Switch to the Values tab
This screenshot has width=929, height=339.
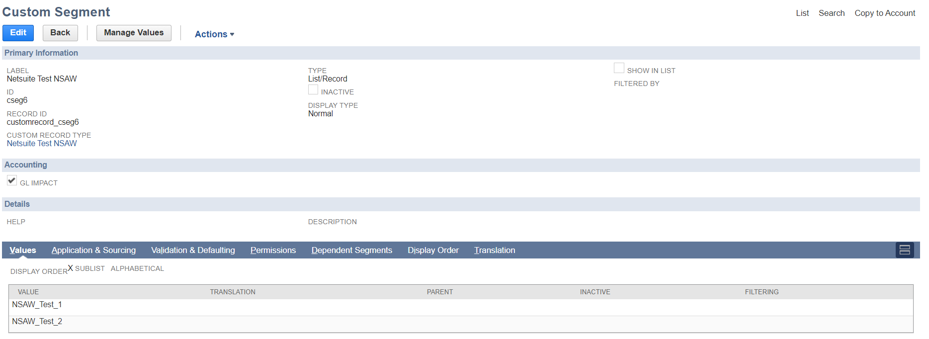point(23,250)
